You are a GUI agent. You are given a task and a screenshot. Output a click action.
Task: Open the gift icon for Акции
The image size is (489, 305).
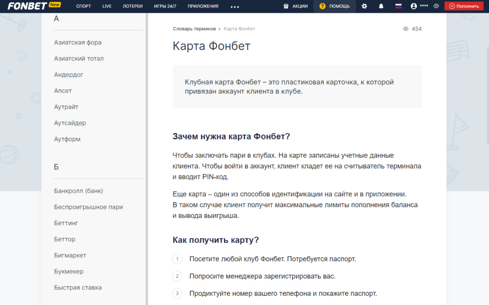point(286,6)
